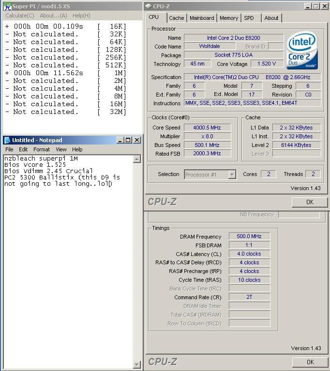Click the Ext. Model value 17
Image resolution: width=330 pixels, height=371 pixels.
252,95
